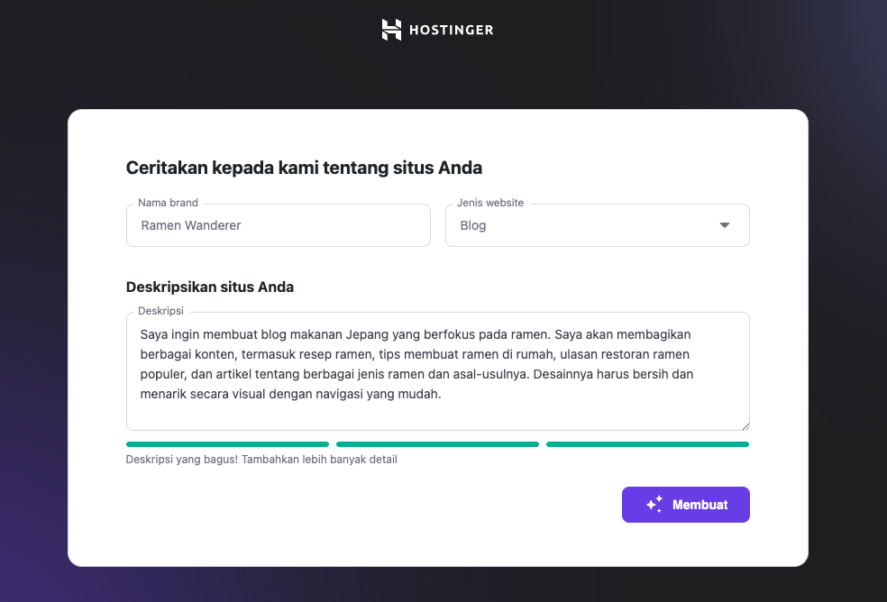Screen dimensions: 887x602
Task: Click the "Nama brand" field label
Action: tap(168, 202)
